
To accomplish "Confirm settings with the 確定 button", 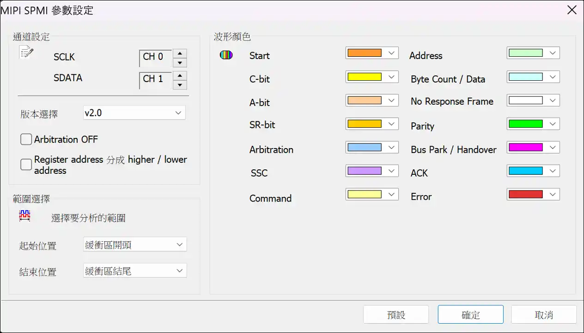I will pos(470,315).
